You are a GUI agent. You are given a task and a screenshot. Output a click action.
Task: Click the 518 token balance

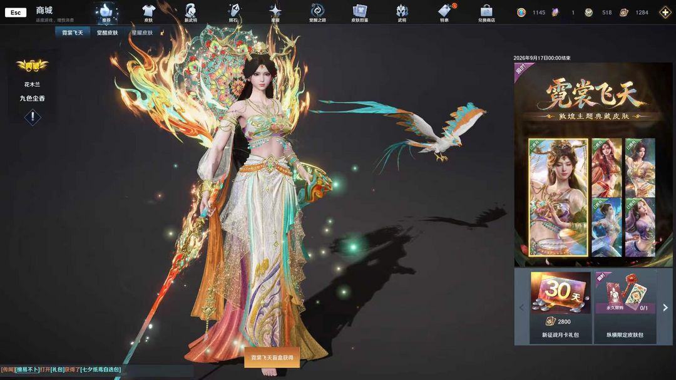pyautogui.click(x=607, y=13)
